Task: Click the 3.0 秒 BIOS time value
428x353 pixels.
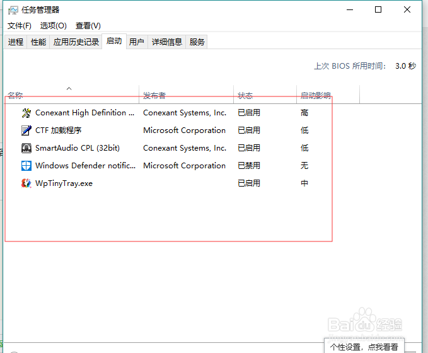Action: (x=405, y=66)
